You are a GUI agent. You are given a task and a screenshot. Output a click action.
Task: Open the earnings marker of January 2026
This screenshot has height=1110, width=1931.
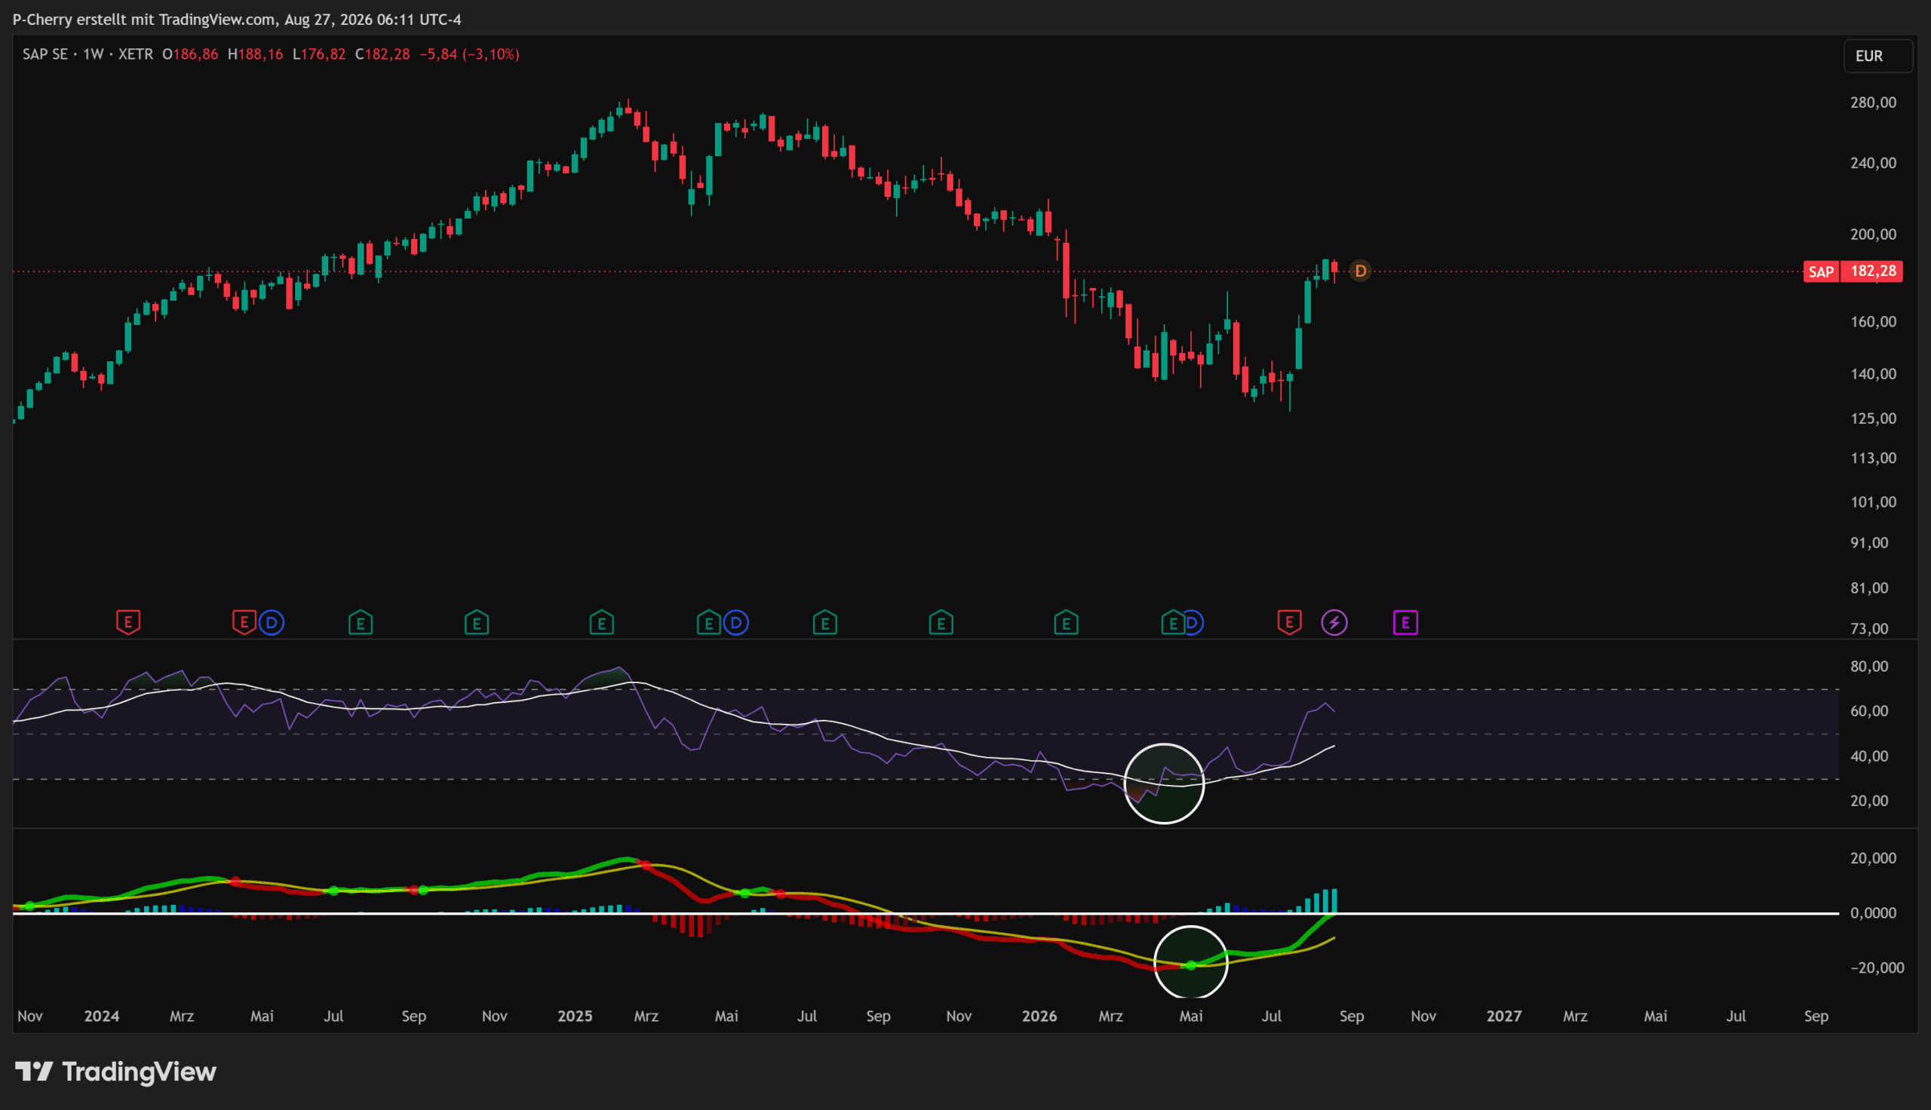point(1066,623)
